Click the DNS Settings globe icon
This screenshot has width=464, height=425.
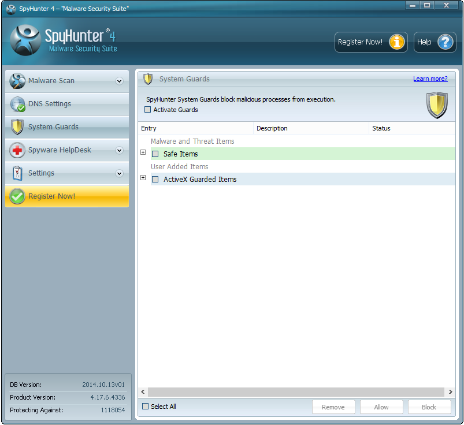tap(17, 104)
